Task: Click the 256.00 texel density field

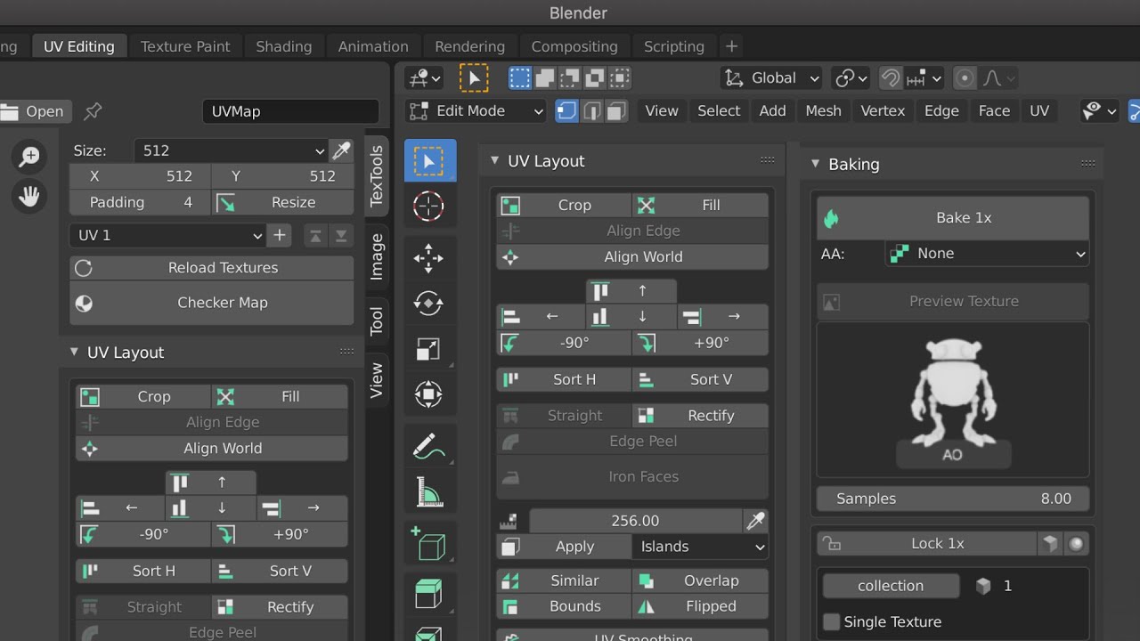Action: click(635, 521)
